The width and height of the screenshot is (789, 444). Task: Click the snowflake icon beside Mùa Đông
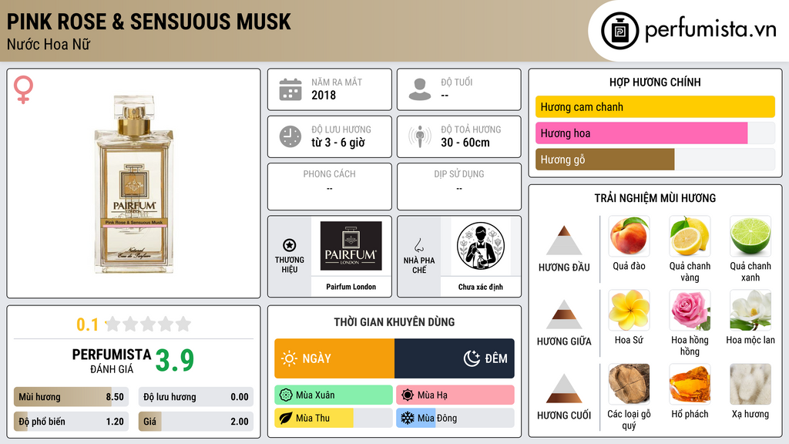click(x=408, y=418)
